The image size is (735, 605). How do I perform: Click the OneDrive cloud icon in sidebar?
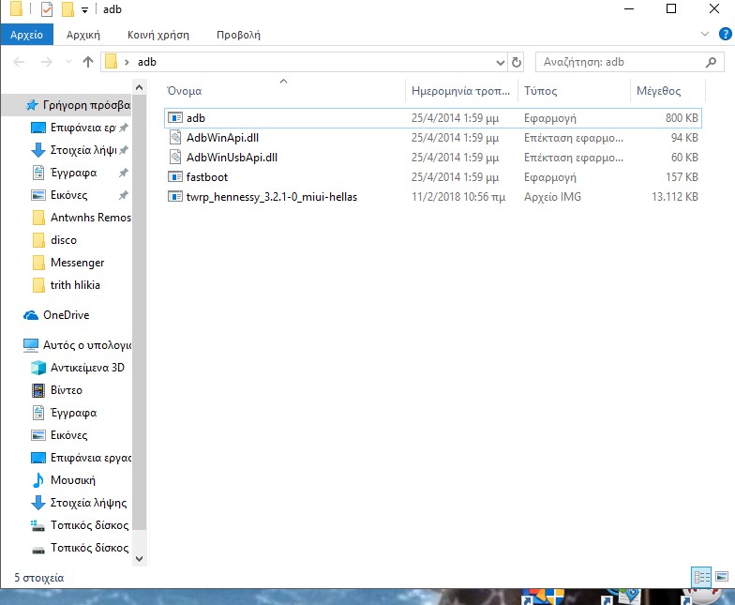(32, 315)
